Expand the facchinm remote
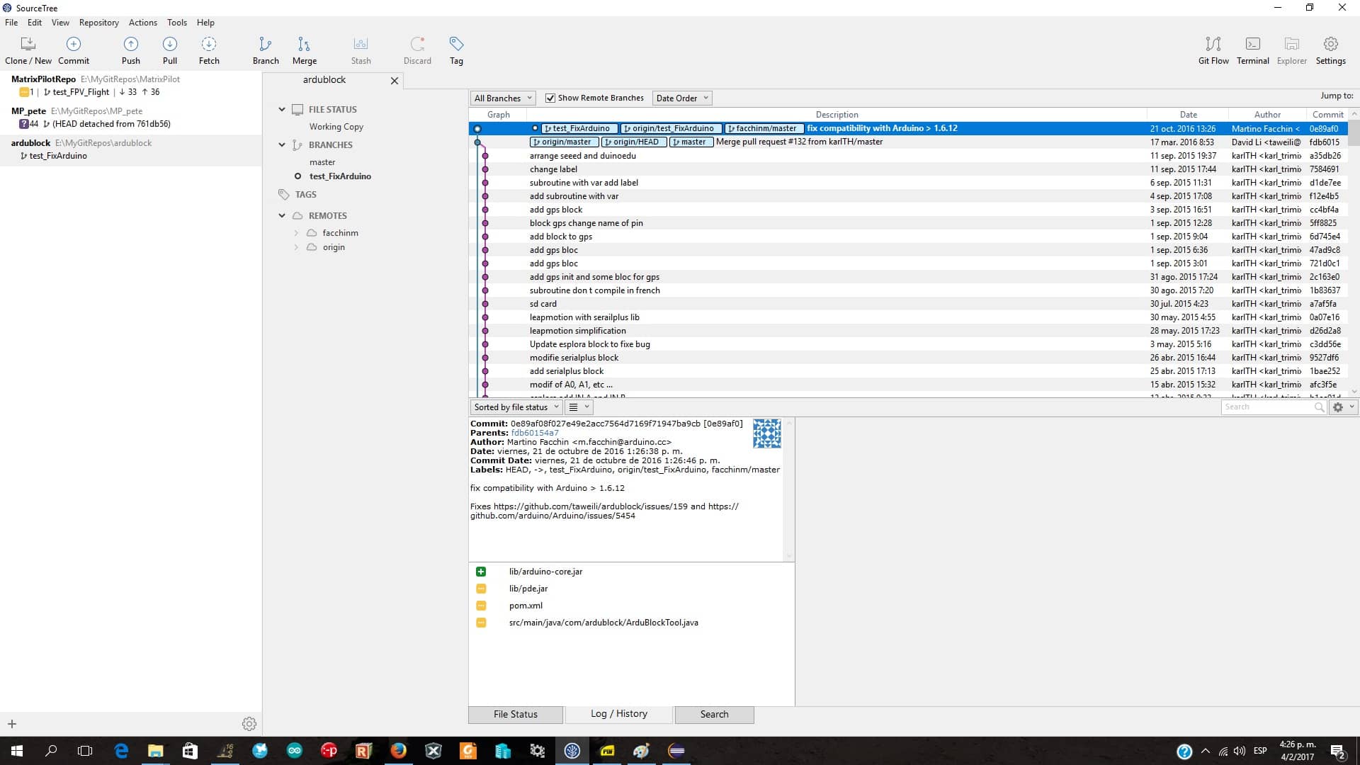 pos(296,233)
